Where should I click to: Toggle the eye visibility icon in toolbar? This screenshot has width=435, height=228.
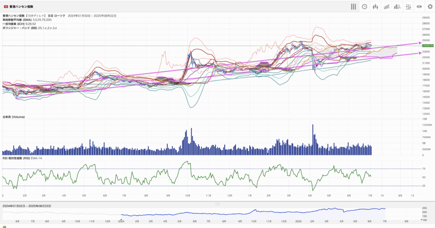point(419,6)
